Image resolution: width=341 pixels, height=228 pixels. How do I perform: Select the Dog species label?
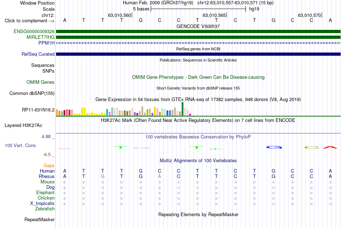50,187
